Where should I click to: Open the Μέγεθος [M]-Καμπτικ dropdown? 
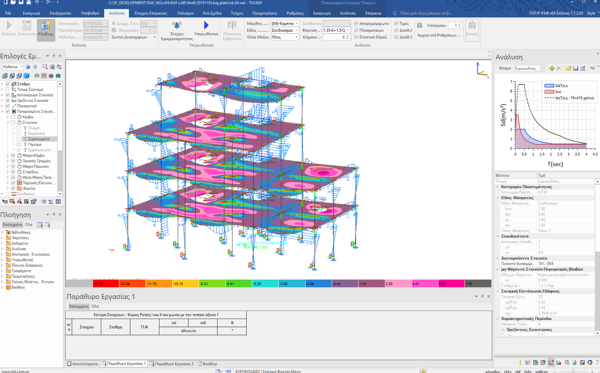click(297, 24)
